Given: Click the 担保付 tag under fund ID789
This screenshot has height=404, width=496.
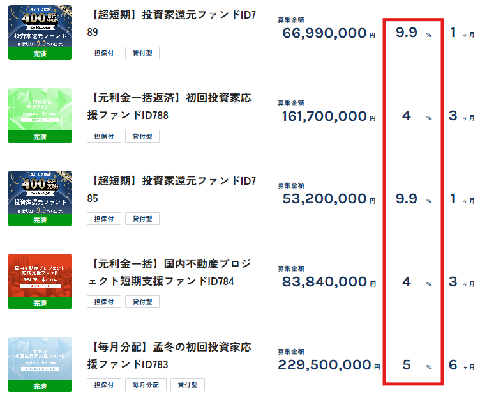Looking at the screenshot, I should coord(103,53).
